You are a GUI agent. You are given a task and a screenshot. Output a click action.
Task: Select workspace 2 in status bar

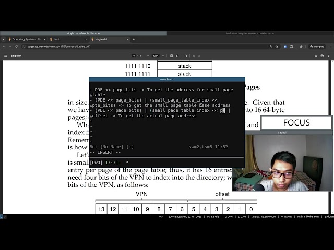(x=2, y=217)
